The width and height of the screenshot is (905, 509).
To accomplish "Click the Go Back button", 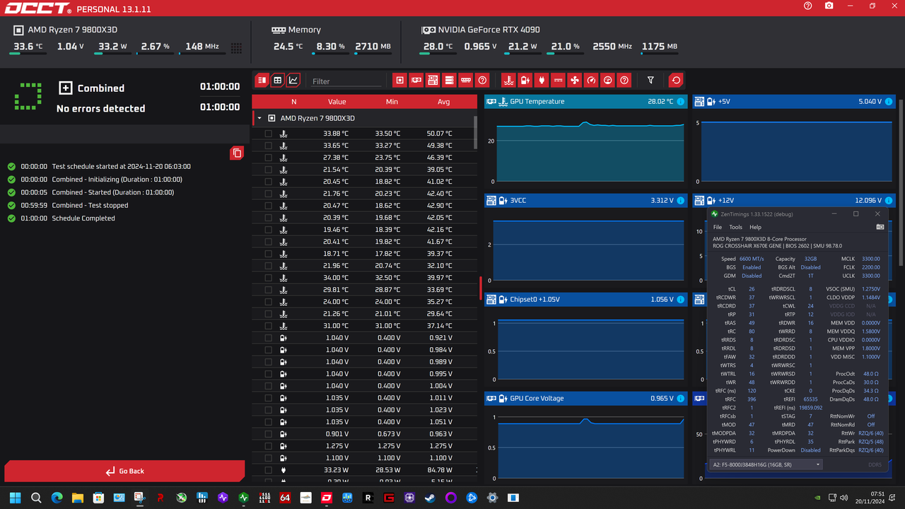I will 124,471.
